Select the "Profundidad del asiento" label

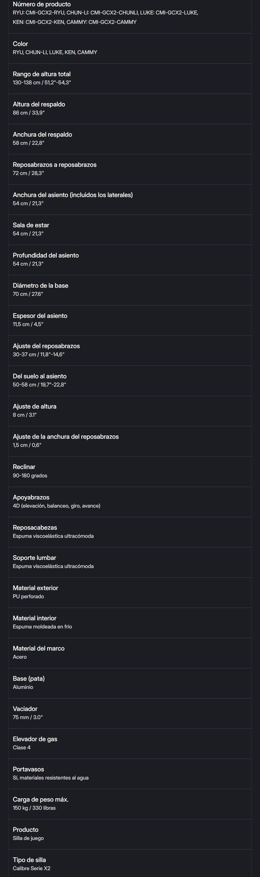46,255
